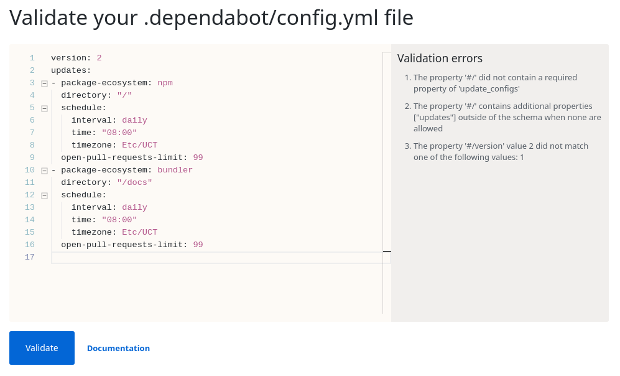Image resolution: width=620 pixels, height=376 pixels.
Task: Click the '#/version' value mismatch error
Action: (501, 152)
